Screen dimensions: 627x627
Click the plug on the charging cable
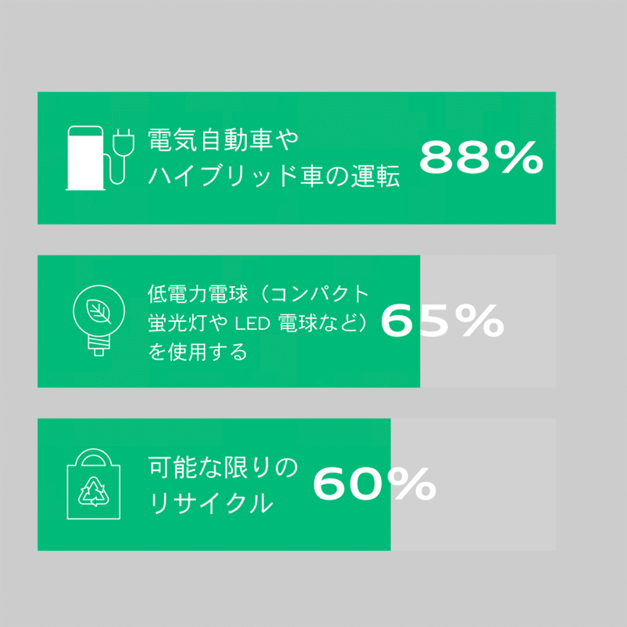124,140
